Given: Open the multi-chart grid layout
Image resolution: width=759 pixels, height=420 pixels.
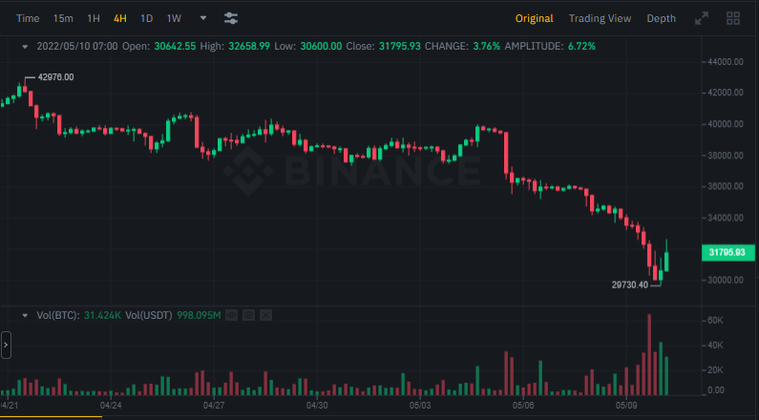Looking at the screenshot, I should click(733, 18).
